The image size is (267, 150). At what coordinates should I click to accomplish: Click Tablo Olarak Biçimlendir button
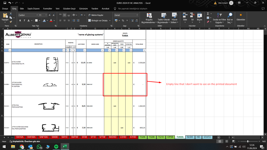click(x=164, y=18)
